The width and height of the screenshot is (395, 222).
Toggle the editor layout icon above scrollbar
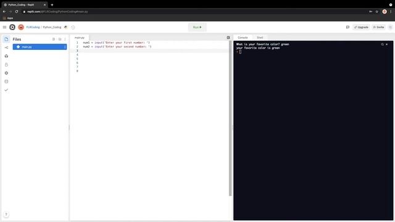click(228, 38)
